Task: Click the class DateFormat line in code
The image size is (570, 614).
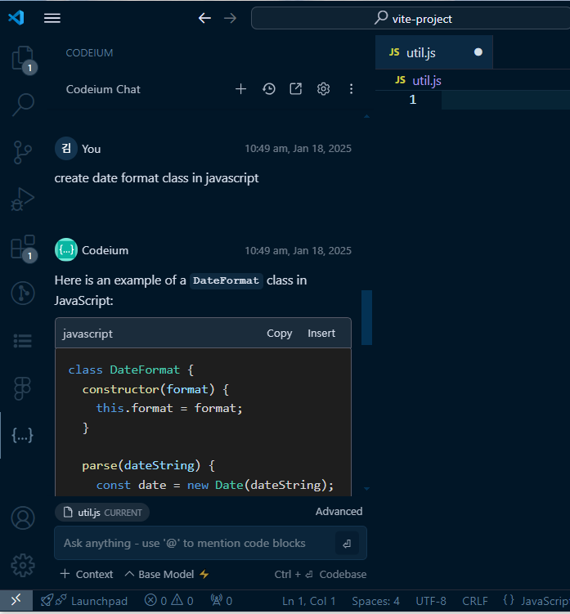Action: (x=131, y=370)
